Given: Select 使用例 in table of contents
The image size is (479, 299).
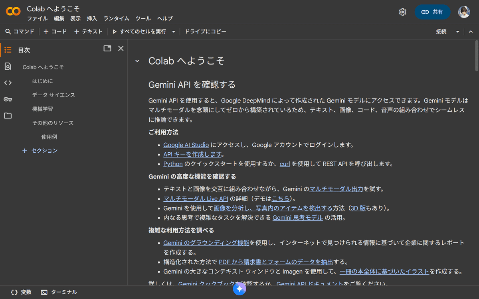Looking at the screenshot, I should [49, 137].
